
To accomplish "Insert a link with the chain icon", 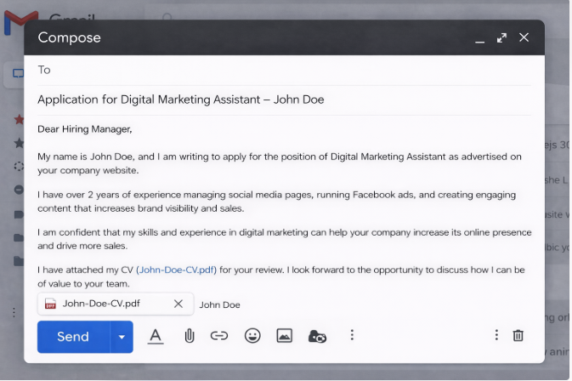I will point(219,336).
